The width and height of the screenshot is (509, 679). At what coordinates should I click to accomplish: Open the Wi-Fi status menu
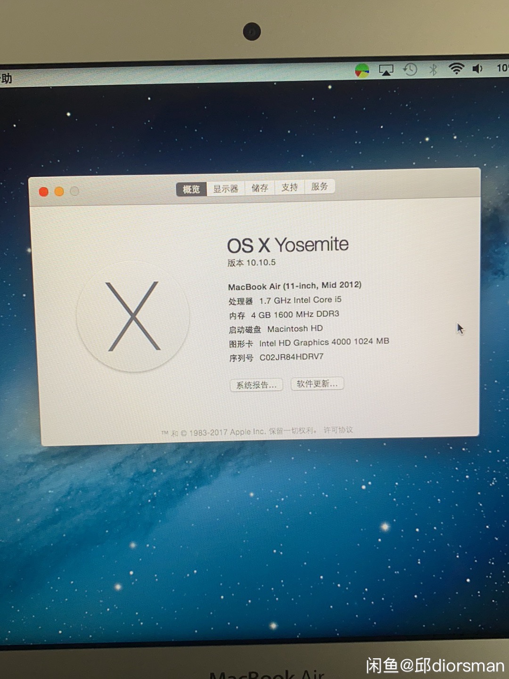[x=456, y=69]
